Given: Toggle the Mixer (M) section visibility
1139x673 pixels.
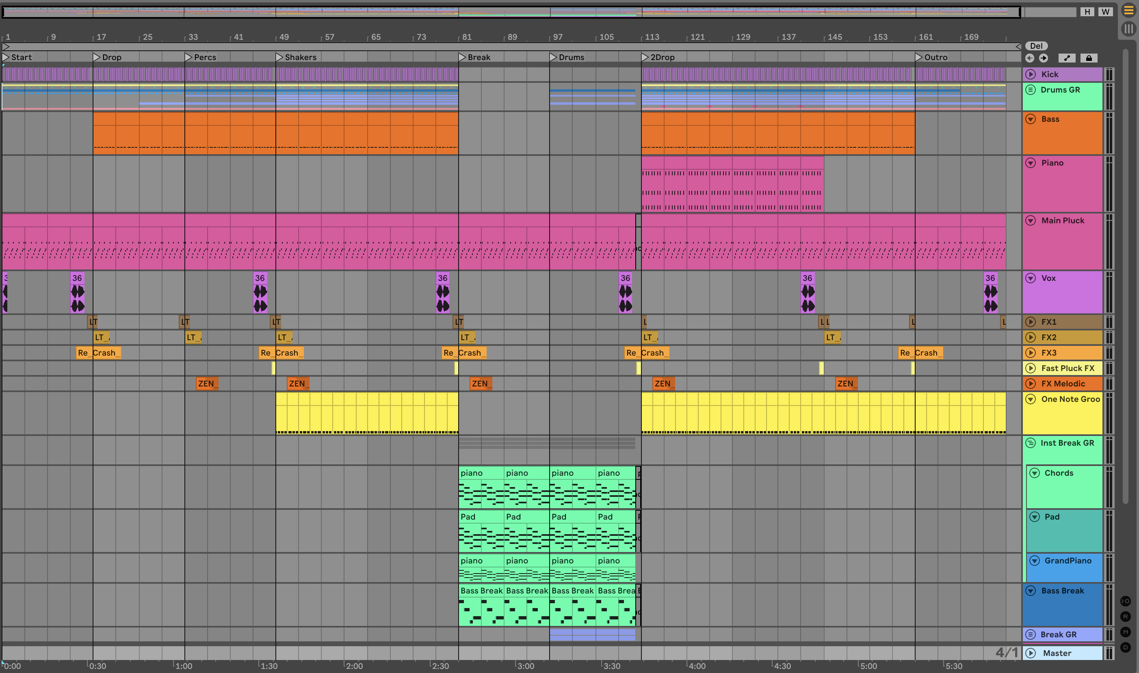Looking at the screenshot, I should point(1125,632).
